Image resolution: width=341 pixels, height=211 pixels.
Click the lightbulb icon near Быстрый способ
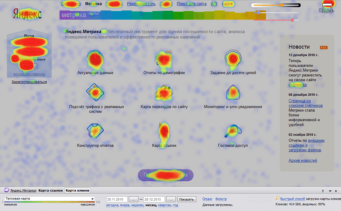pyautogui.click(x=277, y=198)
